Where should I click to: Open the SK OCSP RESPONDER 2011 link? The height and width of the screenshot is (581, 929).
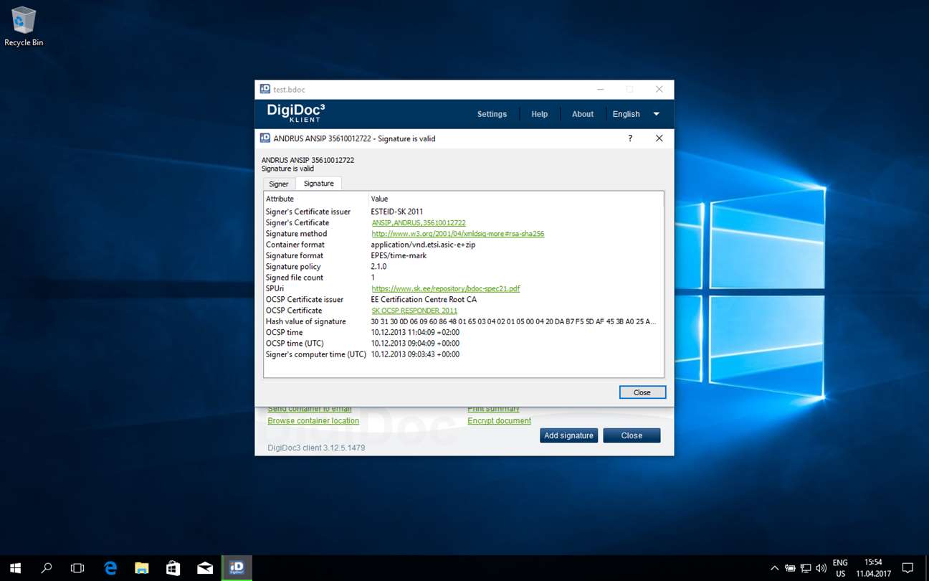click(x=414, y=311)
